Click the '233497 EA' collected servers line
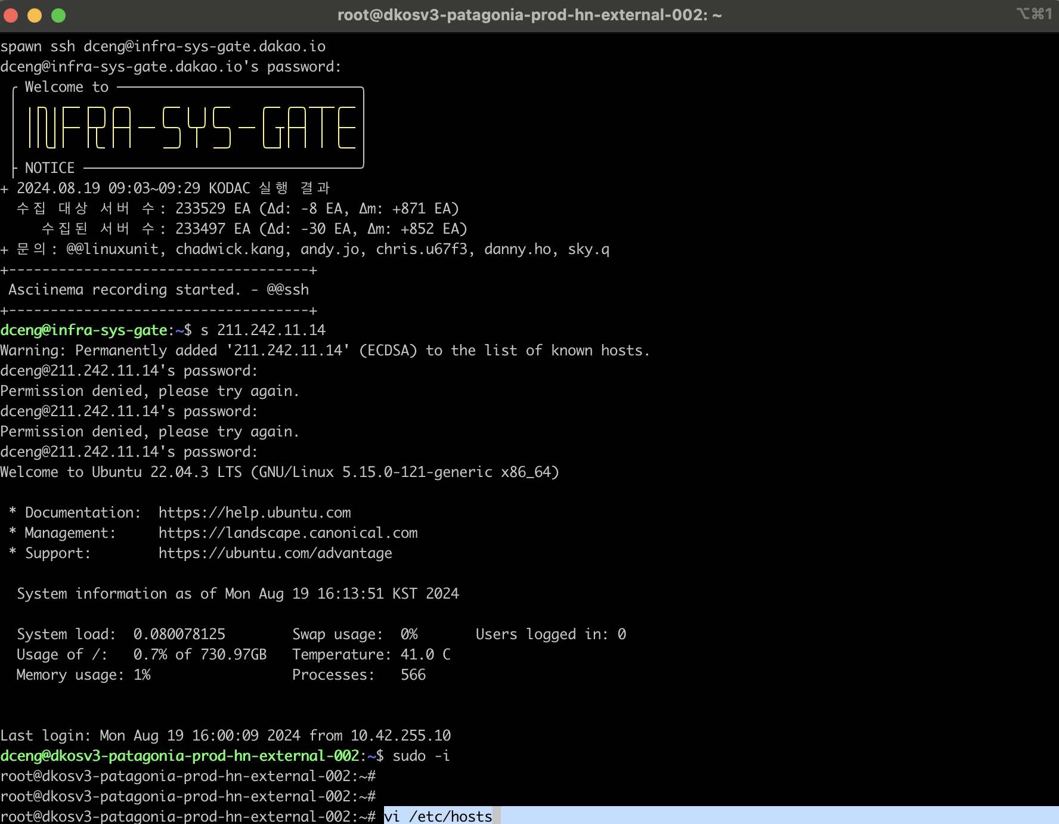This screenshot has width=1059, height=824. click(255, 229)
